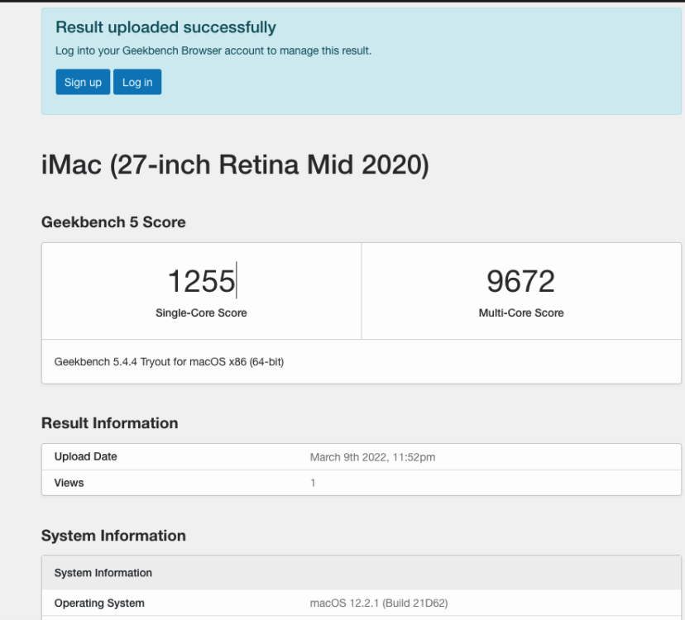Click the Log in button
Image resolution: width=685 pixels, height=620 pixels.
pyautogui.click(x=137, y=82)
